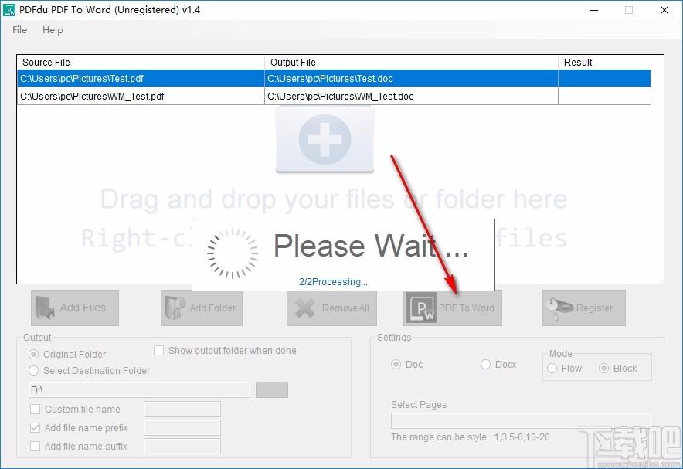Screen dimensions: 683x469
Task: Click the Add Files icon
Action: pyautogui.click(x=45, y=308)
